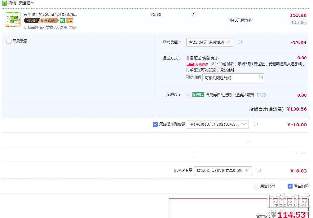Click the 可预约配送时间 delivery time field
Screen dimensions: 313x218
click(233, 78)
